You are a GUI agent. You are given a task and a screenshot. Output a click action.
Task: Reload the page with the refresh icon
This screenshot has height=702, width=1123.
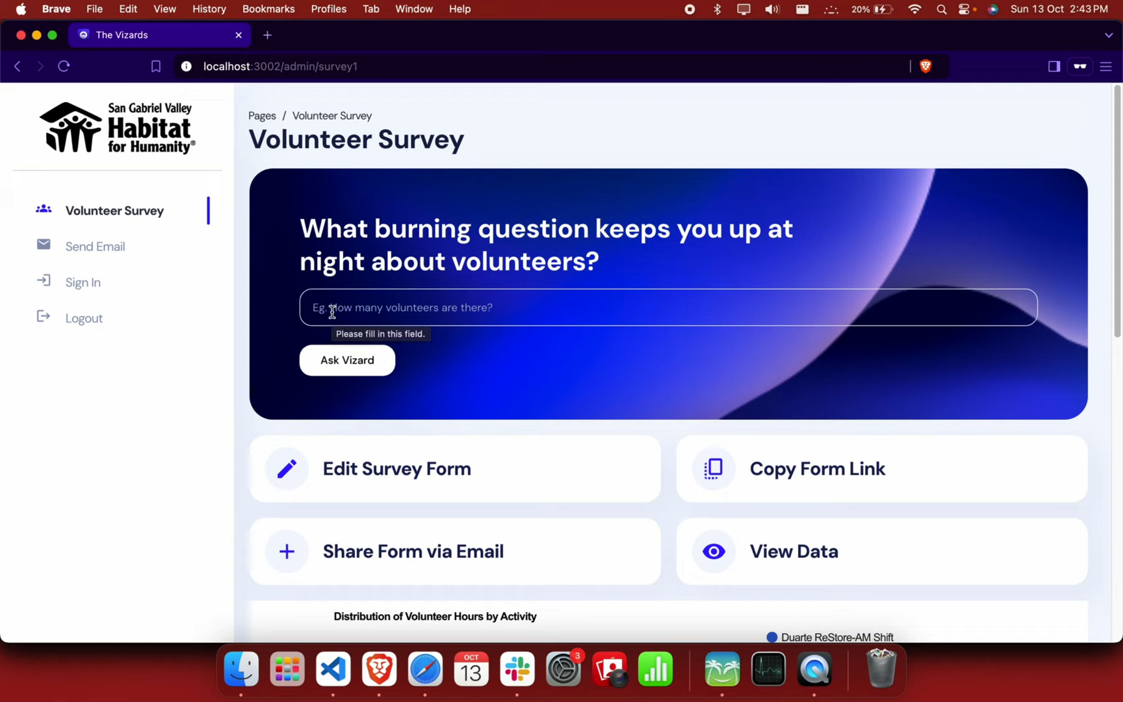pos(64,66)
